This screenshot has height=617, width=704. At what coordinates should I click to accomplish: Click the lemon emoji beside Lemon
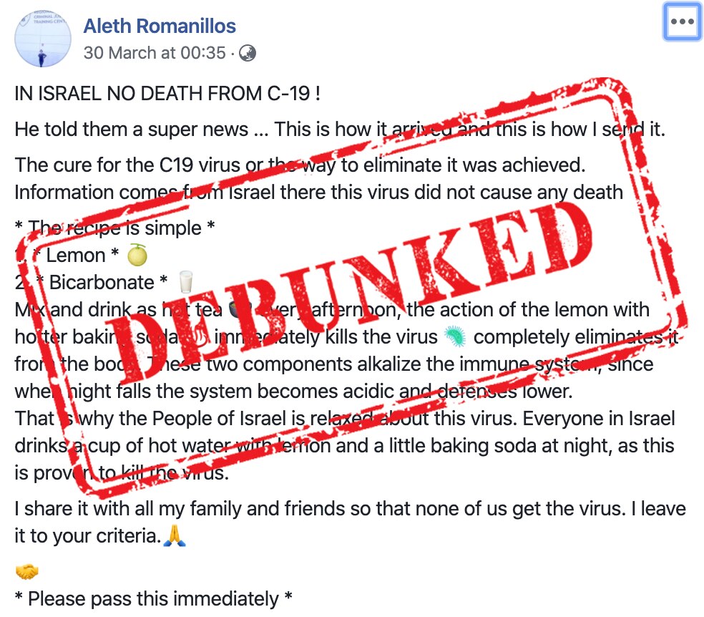[136, 255]
